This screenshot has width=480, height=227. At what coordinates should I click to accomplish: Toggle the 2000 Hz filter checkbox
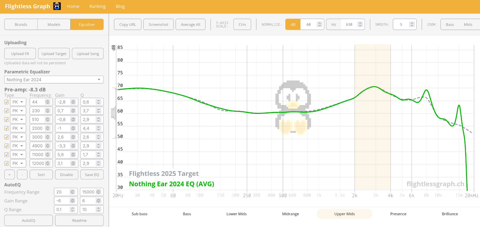[7, 128]
